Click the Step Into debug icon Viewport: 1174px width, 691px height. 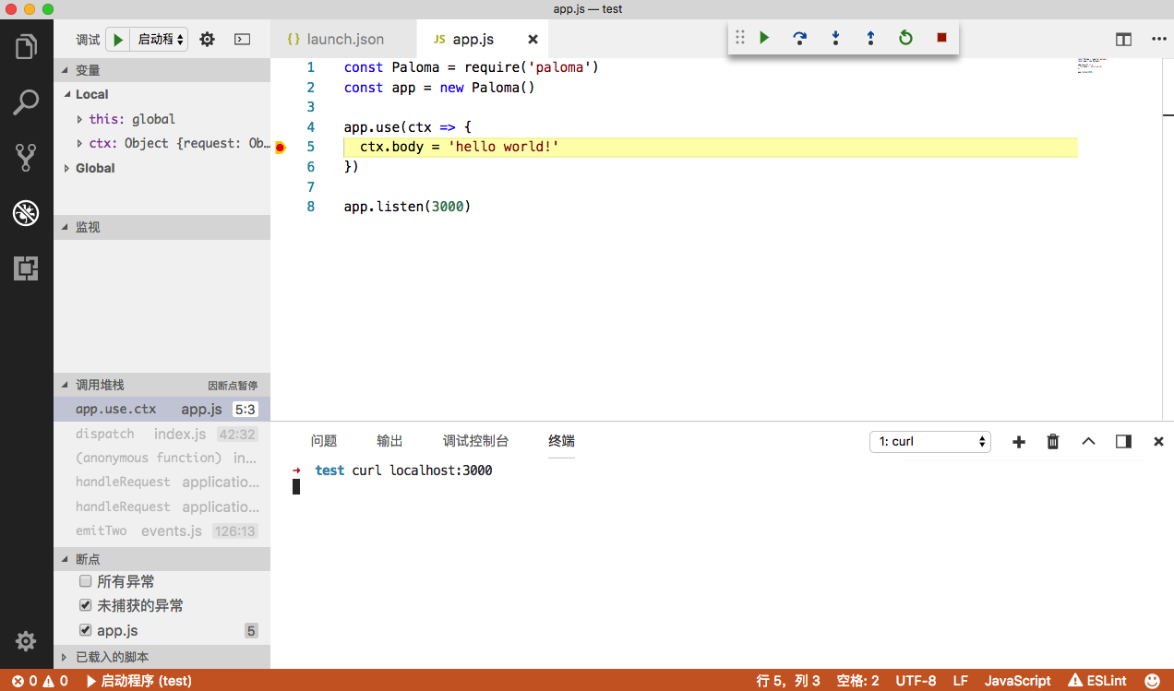(x=835, y=38)
